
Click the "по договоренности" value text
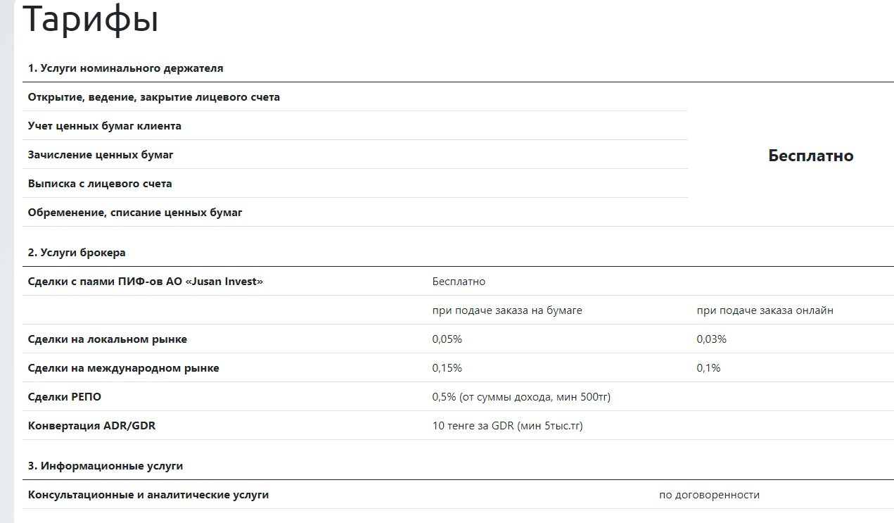[x=709, y=495]
